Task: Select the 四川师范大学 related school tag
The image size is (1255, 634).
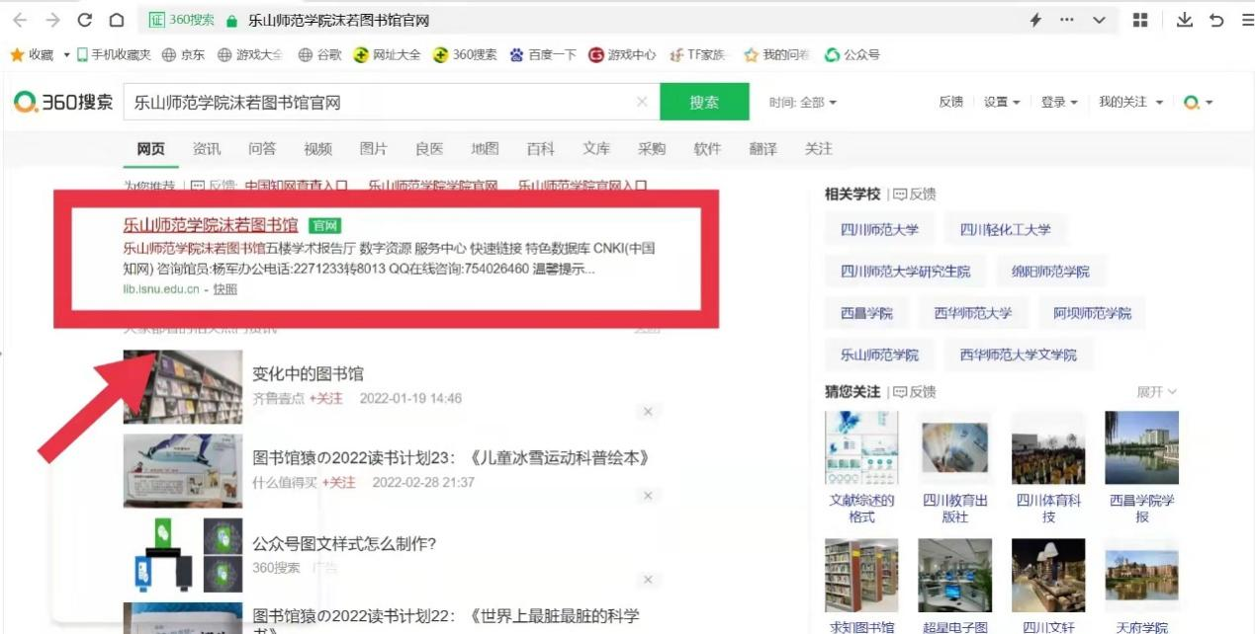Action: (x=879, y=229)
